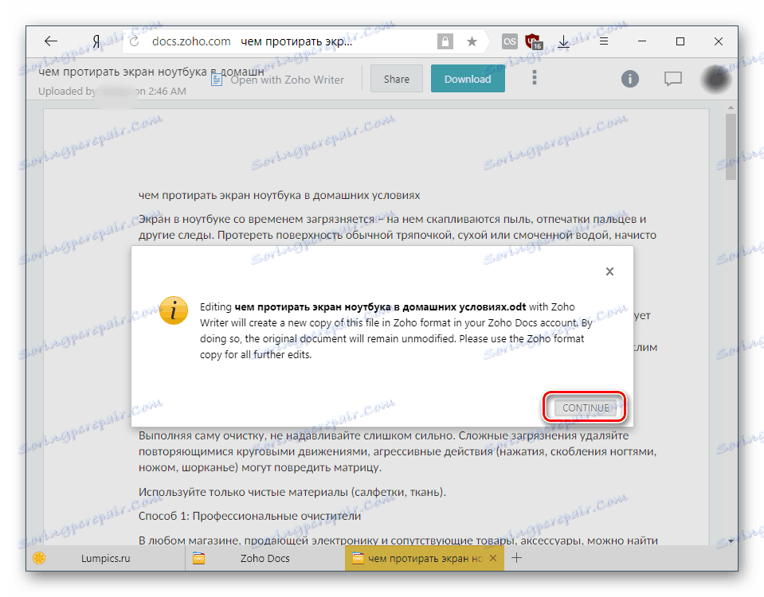Viewport: 764px width, 597px height.
Task: Open the browser hamburger menu
Action: tap(604, 41)
